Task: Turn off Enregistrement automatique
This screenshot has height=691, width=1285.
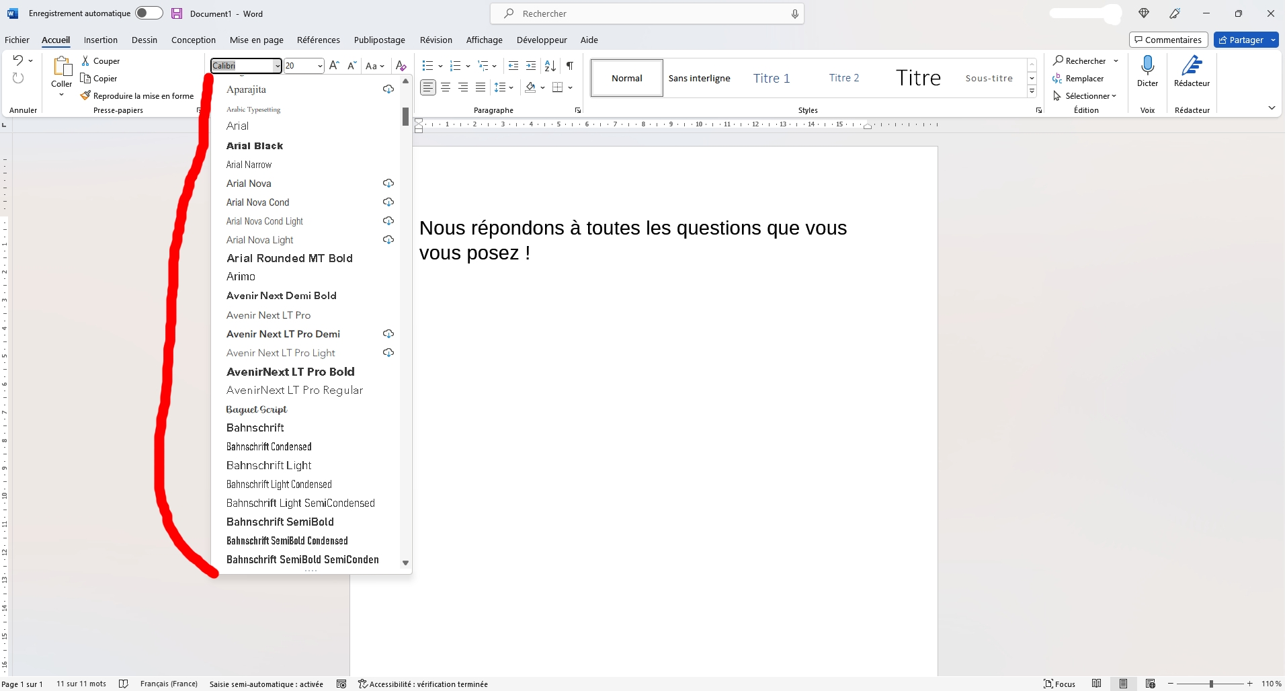Action: (149, 13)
